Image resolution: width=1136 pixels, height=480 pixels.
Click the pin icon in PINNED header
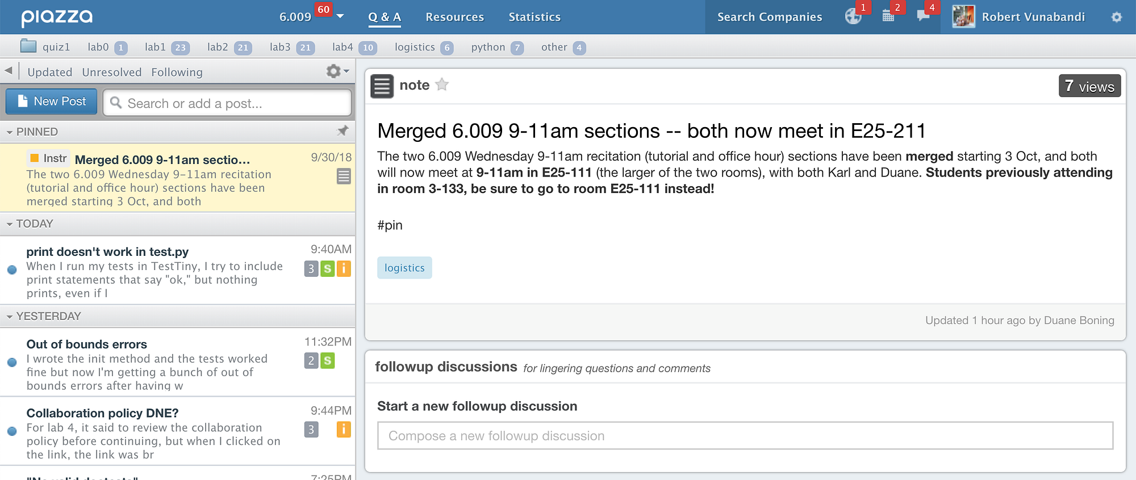(343, 131)
